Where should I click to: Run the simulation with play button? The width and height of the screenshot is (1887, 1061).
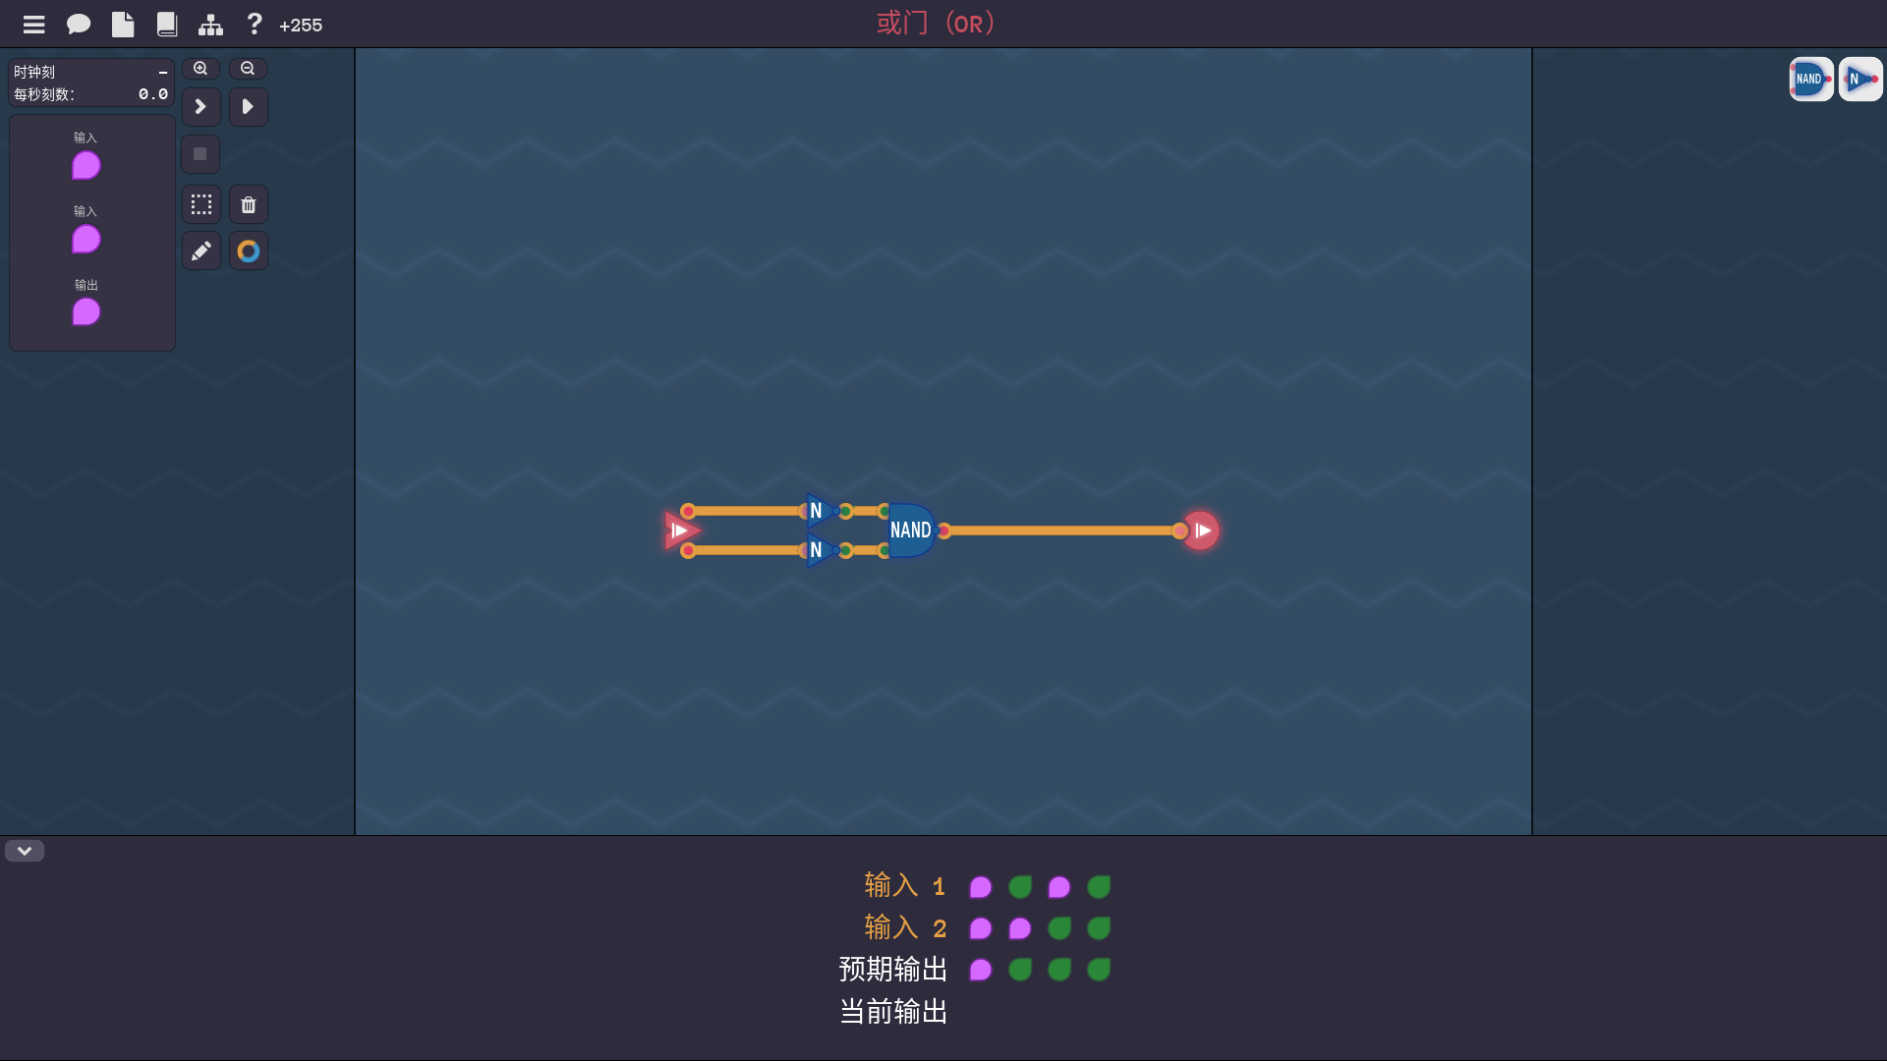click(248, 106)
